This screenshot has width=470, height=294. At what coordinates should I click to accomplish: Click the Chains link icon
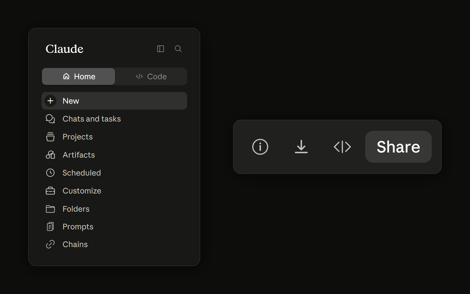pos(50,244)
